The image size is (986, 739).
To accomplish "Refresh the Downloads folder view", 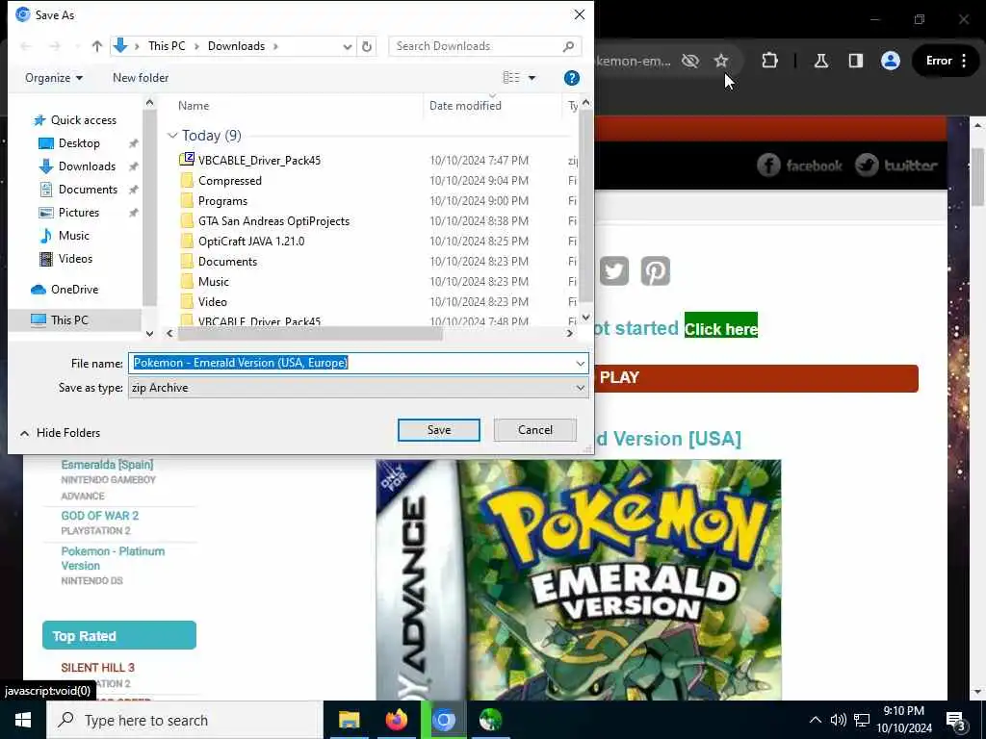I will tap(367, 46).
